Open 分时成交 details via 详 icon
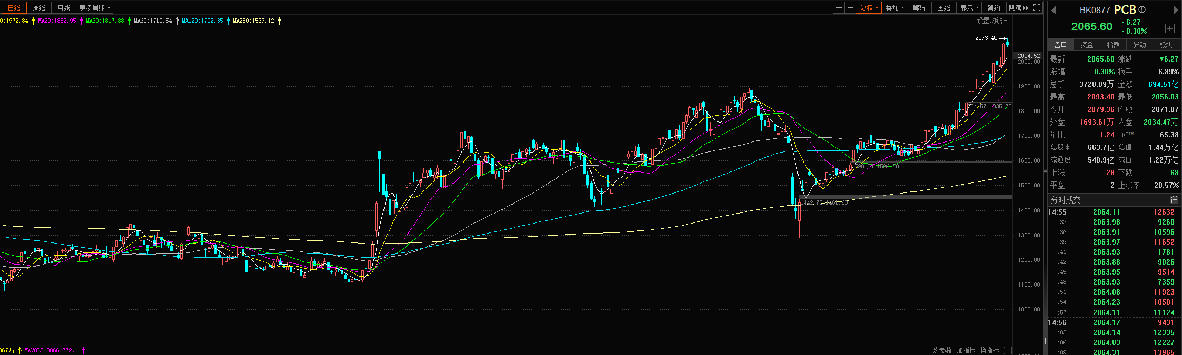Viewport: 1182px width, 355px height. 1174,200
